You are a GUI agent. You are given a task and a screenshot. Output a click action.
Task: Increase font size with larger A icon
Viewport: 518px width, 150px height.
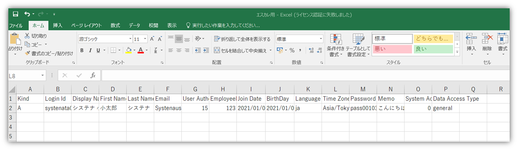click(152, 39)
